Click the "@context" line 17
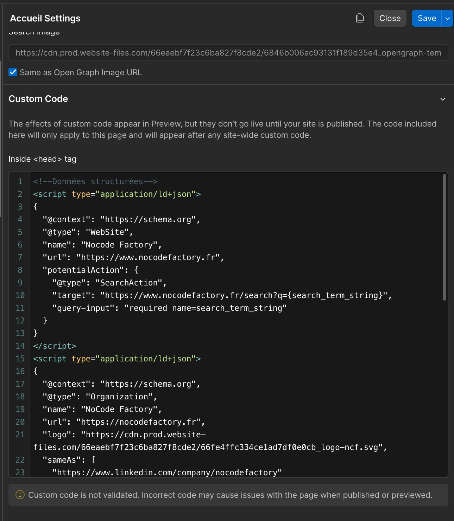This screenshot has height=521, width=454. pyautogui.click(x=121, y=384)
